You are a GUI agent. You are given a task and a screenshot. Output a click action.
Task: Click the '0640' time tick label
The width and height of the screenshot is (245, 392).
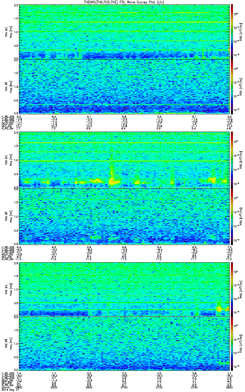(89, 388)
